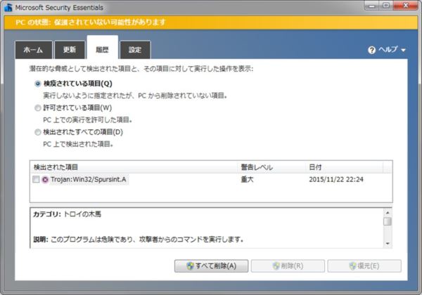
Task: Select the 検疫されている項目(Q) radio button
Action: coord(38,84)
